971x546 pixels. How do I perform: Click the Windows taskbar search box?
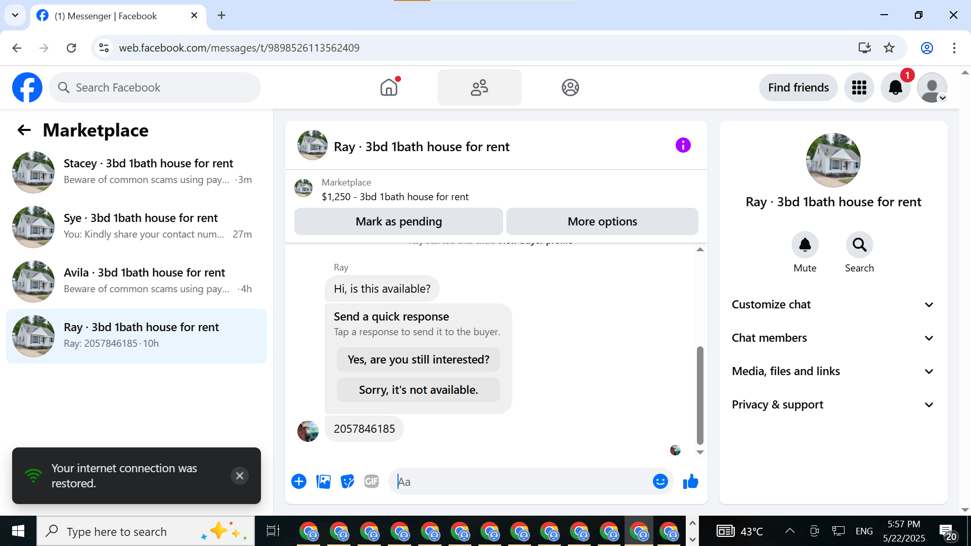pyautogui.click(x=146, y=531)
